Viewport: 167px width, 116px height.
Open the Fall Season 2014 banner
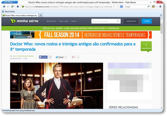(x=81, y=35)
